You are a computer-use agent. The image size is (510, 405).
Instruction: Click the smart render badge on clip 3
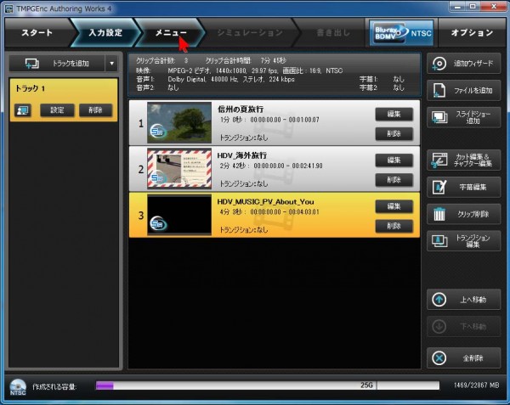(x=158, y=224)
